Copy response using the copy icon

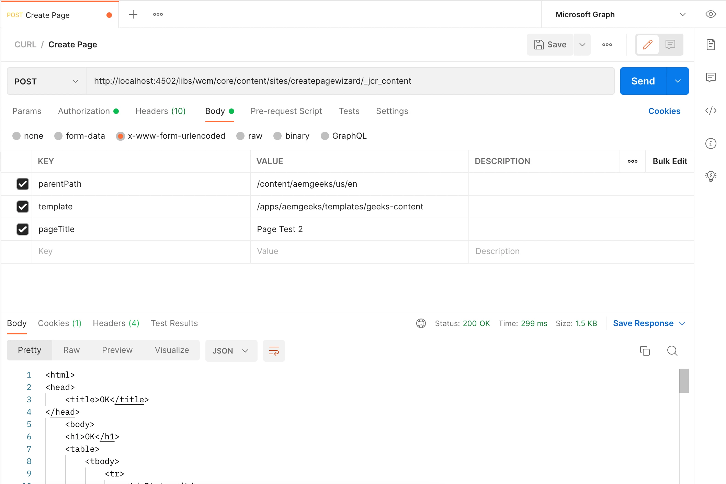pyautogui.click(x=645, y=351)
